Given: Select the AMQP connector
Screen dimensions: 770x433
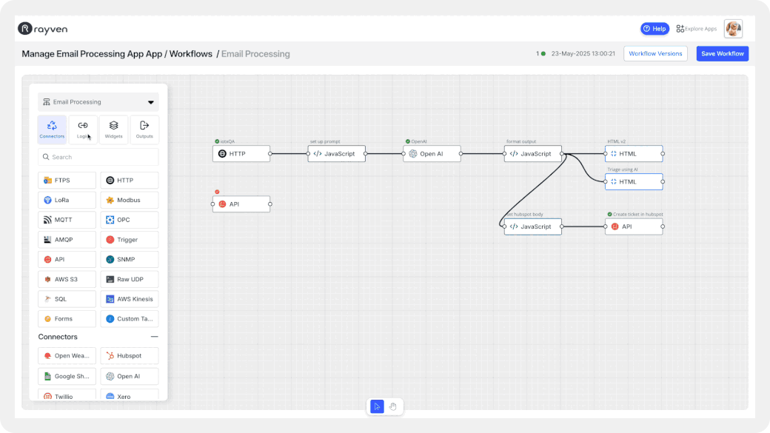Looking at the screenshot, I should pos(67,240).
